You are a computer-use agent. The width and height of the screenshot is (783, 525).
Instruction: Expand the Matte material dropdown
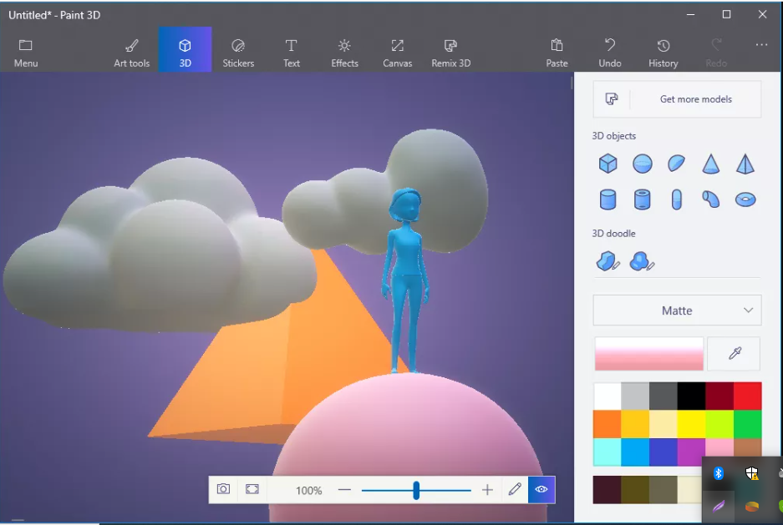677,310
